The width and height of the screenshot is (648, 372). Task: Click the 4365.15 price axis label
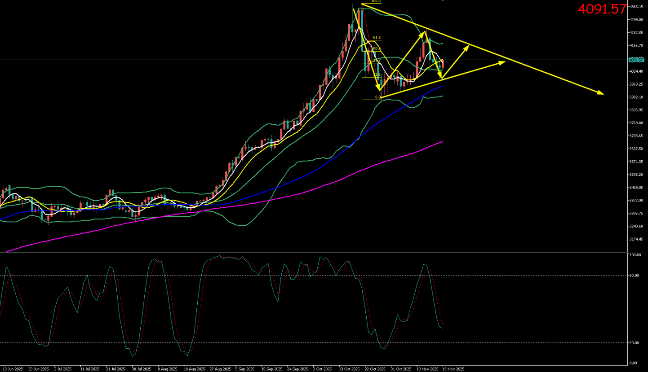[636, 7]
